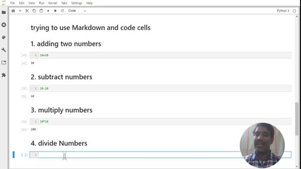Open the View menu
The width and height of the screenshot is (301, 169).
coord(32,3)
